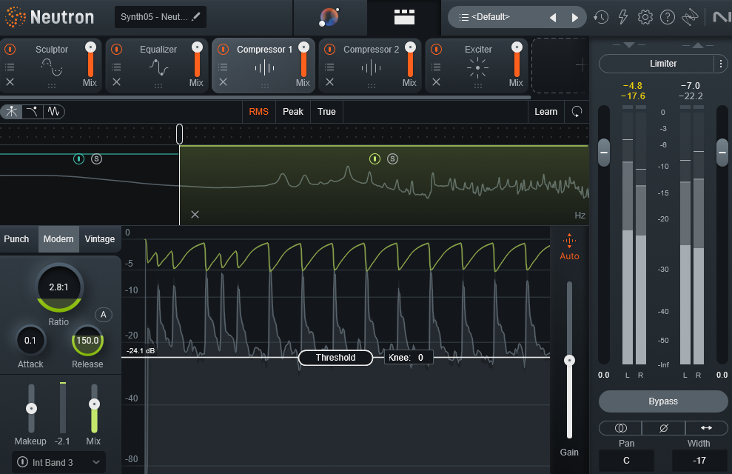Invert phase with the Ø icon
The width and height of the screenshot is (732, 474).
(663, 428)
